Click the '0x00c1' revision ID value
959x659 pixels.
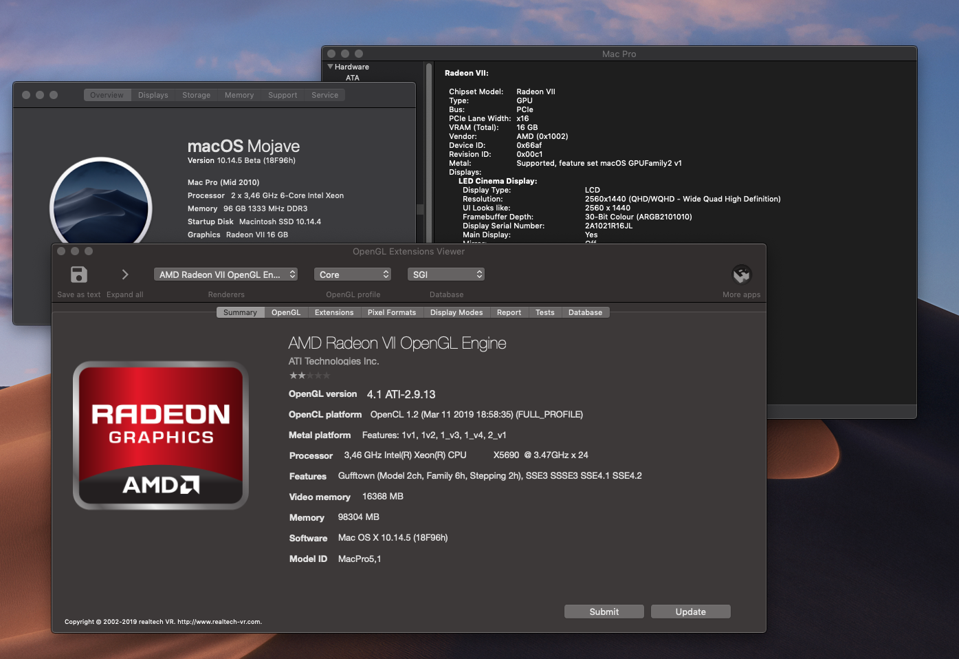point(529,154)
